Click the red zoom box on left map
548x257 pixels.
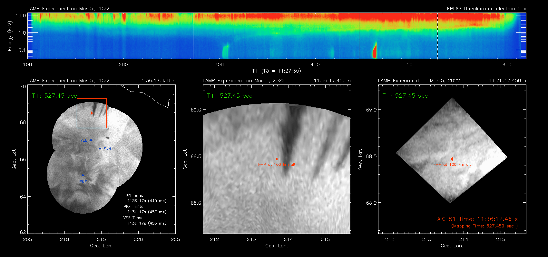(x=92, y=113)
